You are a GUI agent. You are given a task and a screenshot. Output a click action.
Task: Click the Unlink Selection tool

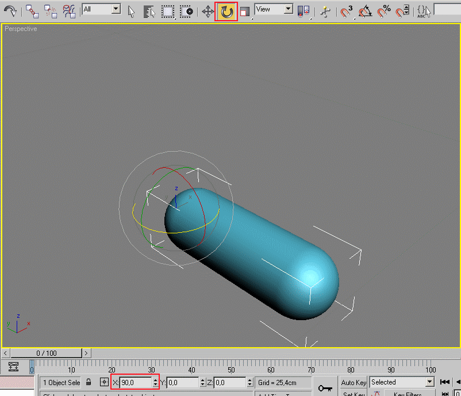(x=50, y=11)
